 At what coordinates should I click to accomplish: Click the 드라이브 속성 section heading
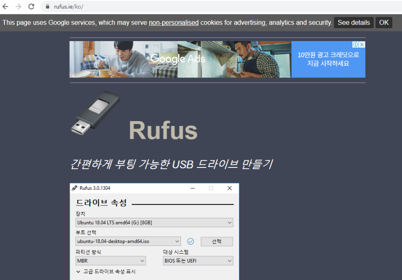pos(101,203)
